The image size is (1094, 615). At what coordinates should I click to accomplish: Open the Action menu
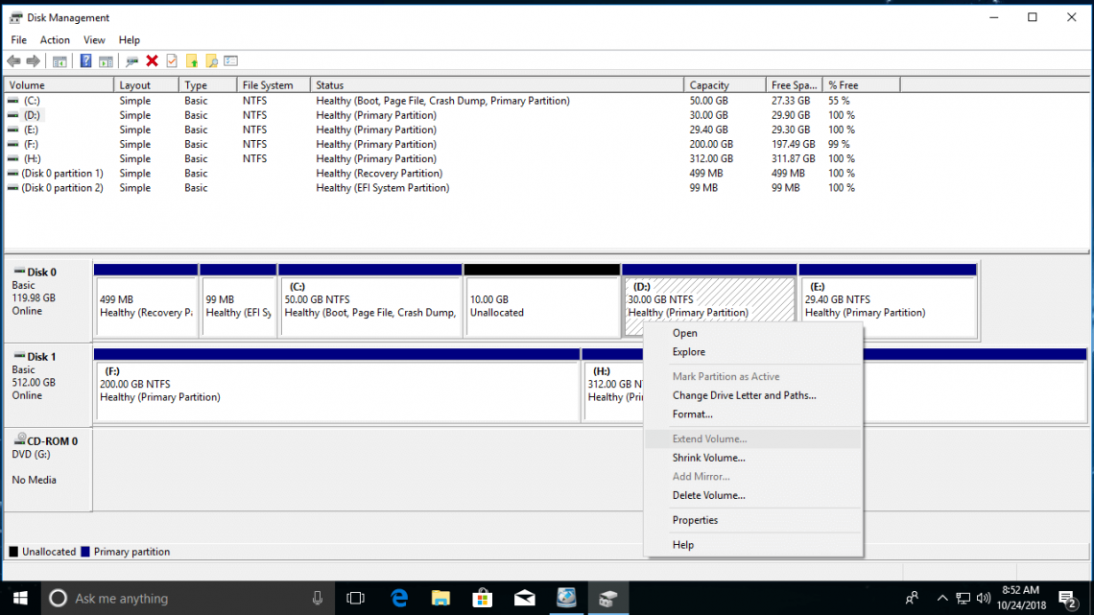pyautogui.click(x=55, y=39)
